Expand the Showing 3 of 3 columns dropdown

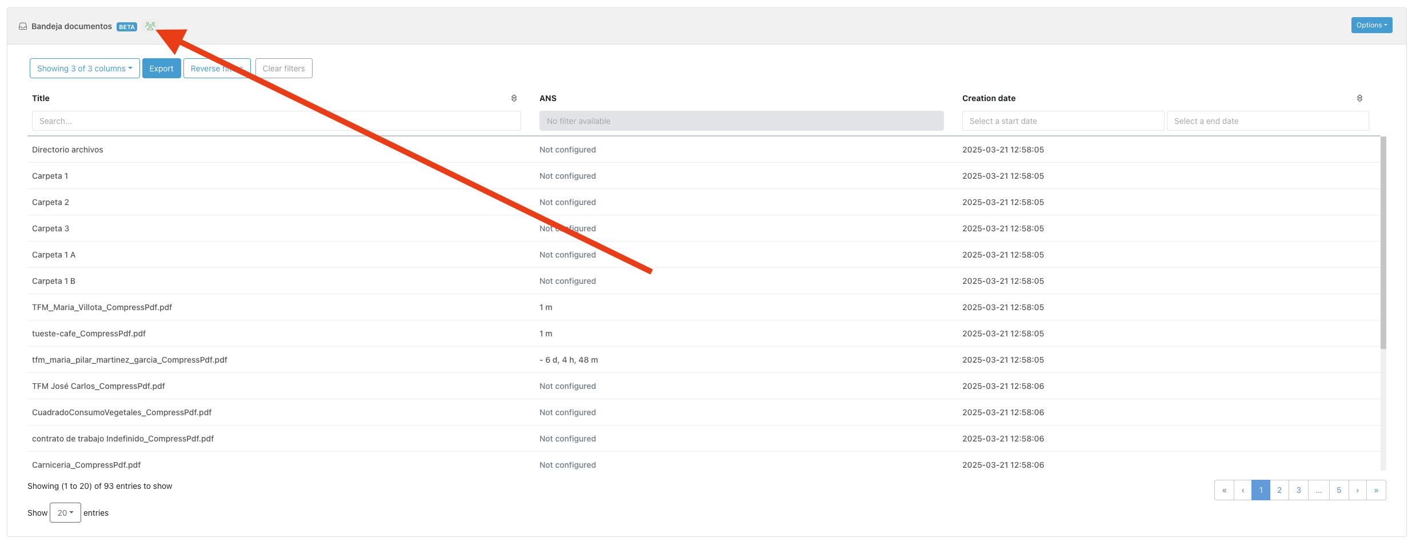point(85,69)
